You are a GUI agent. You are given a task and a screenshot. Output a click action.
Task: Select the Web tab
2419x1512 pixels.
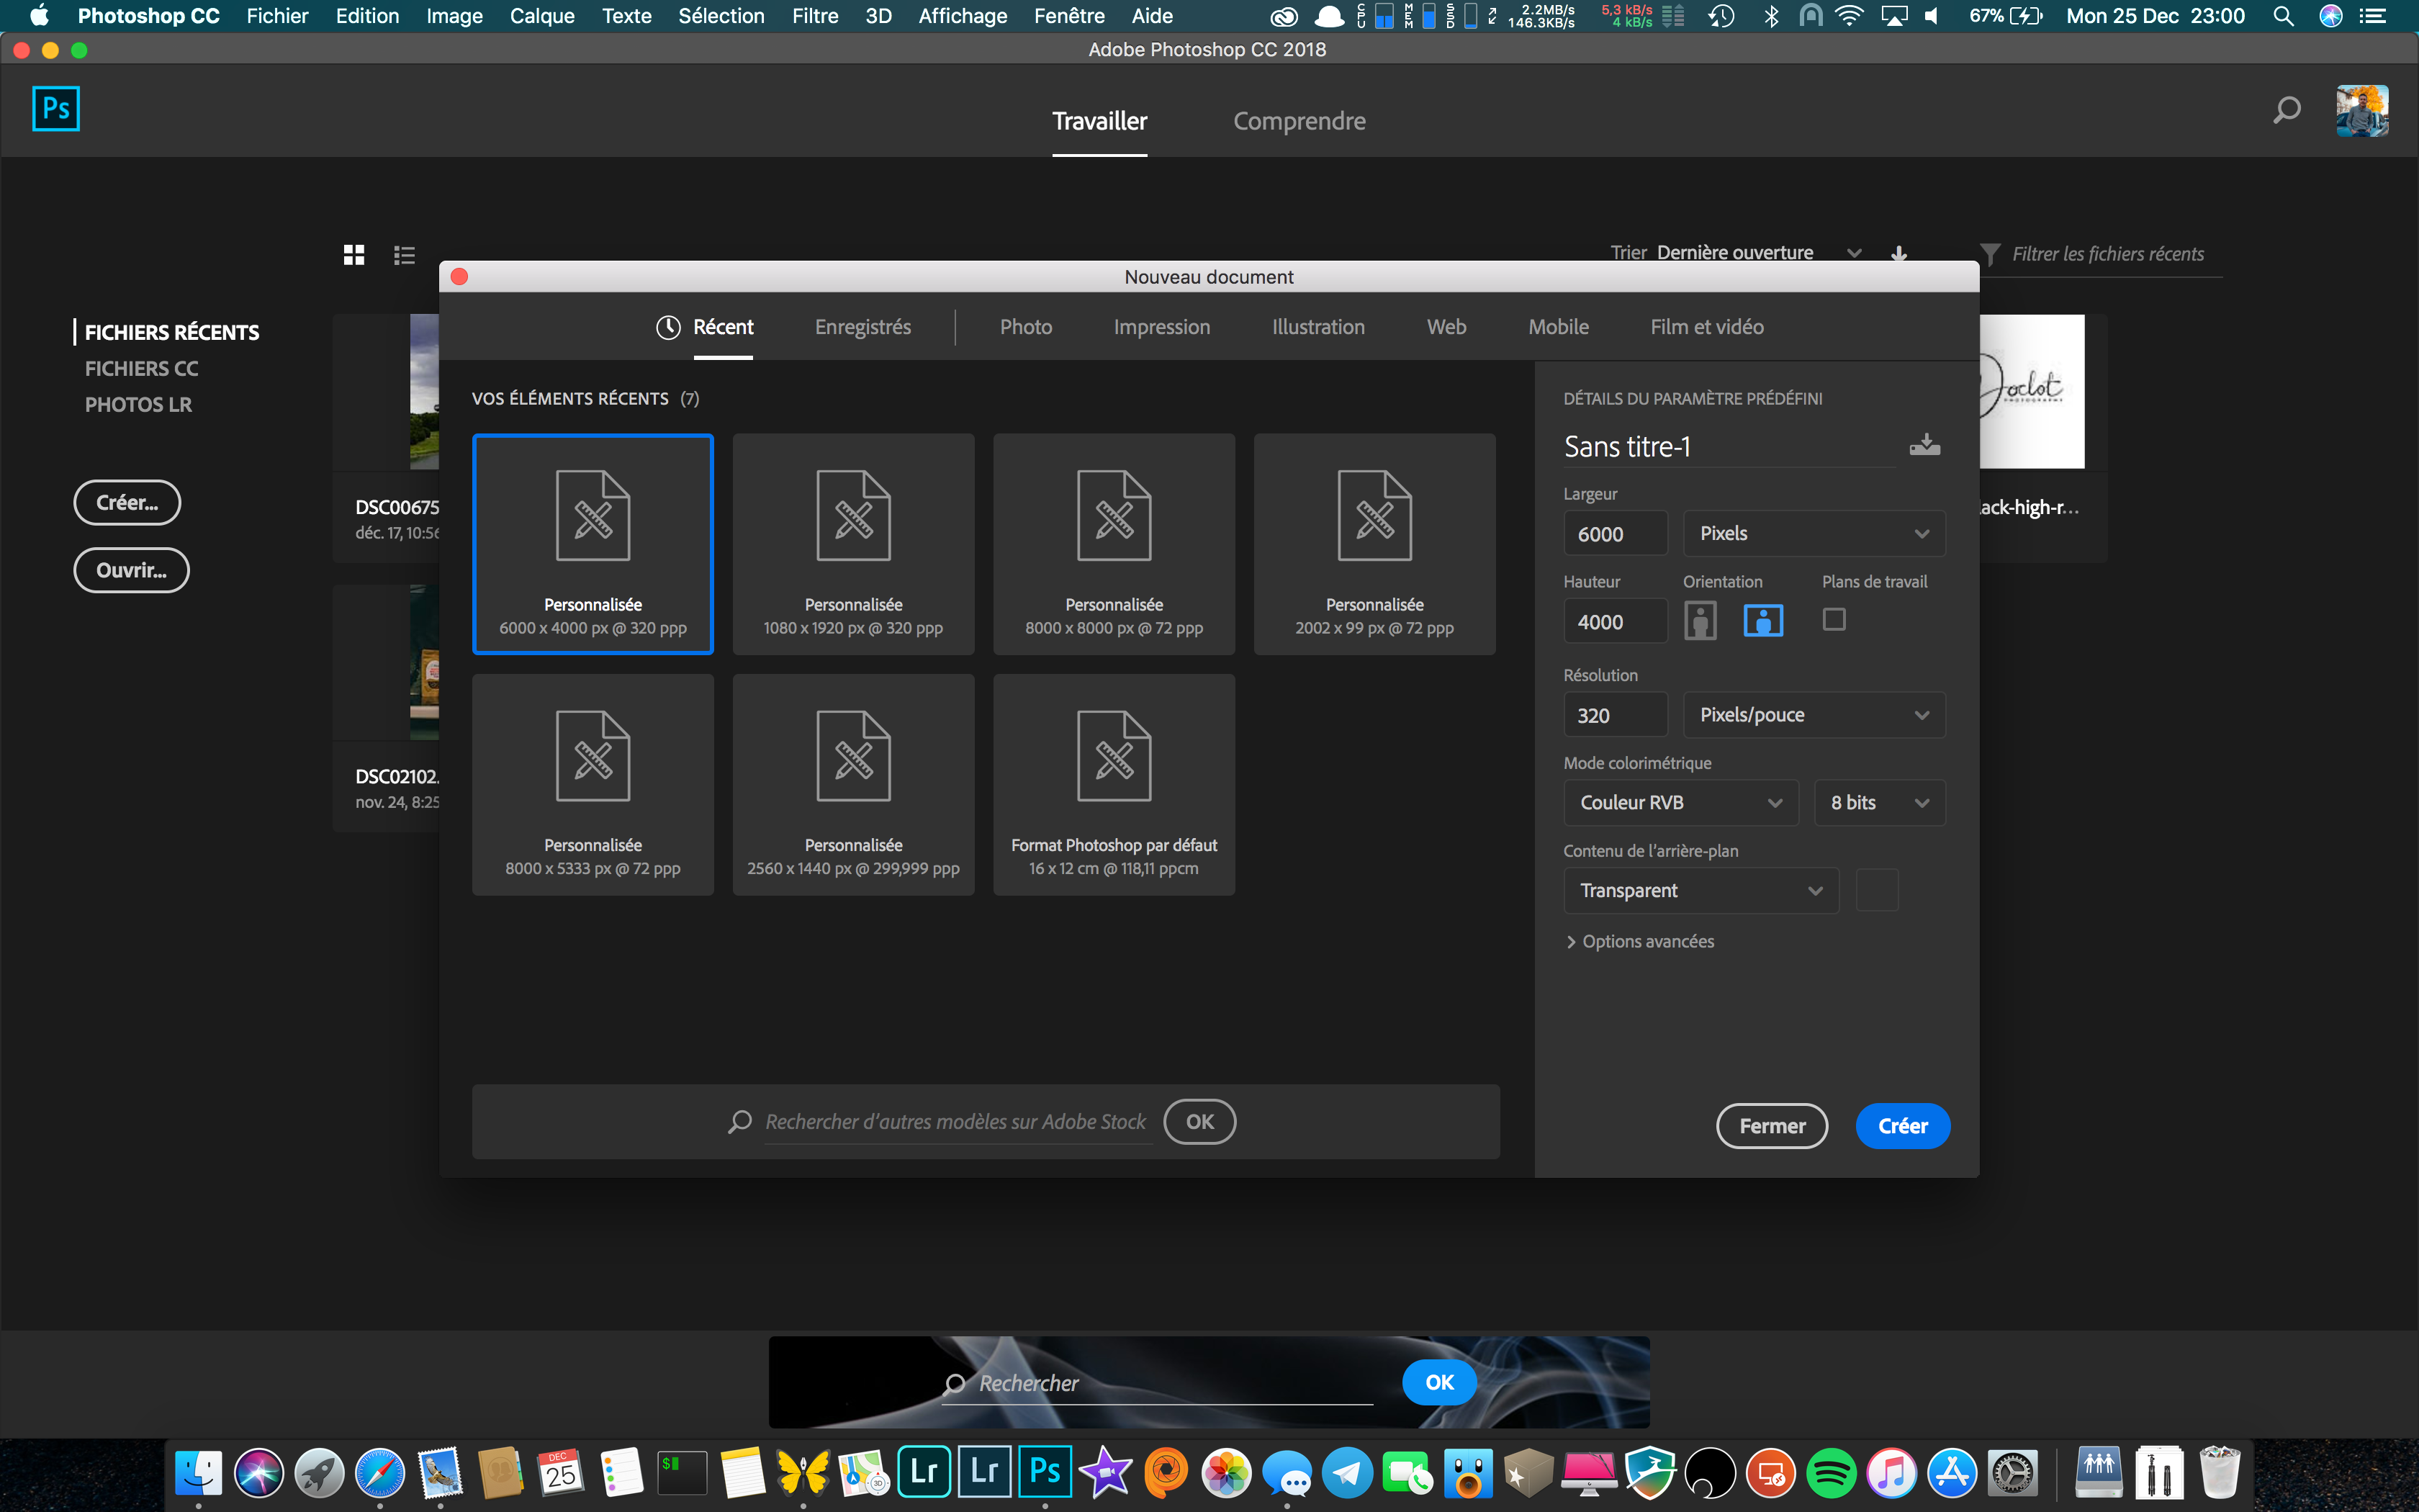[x=1446, y=327]
